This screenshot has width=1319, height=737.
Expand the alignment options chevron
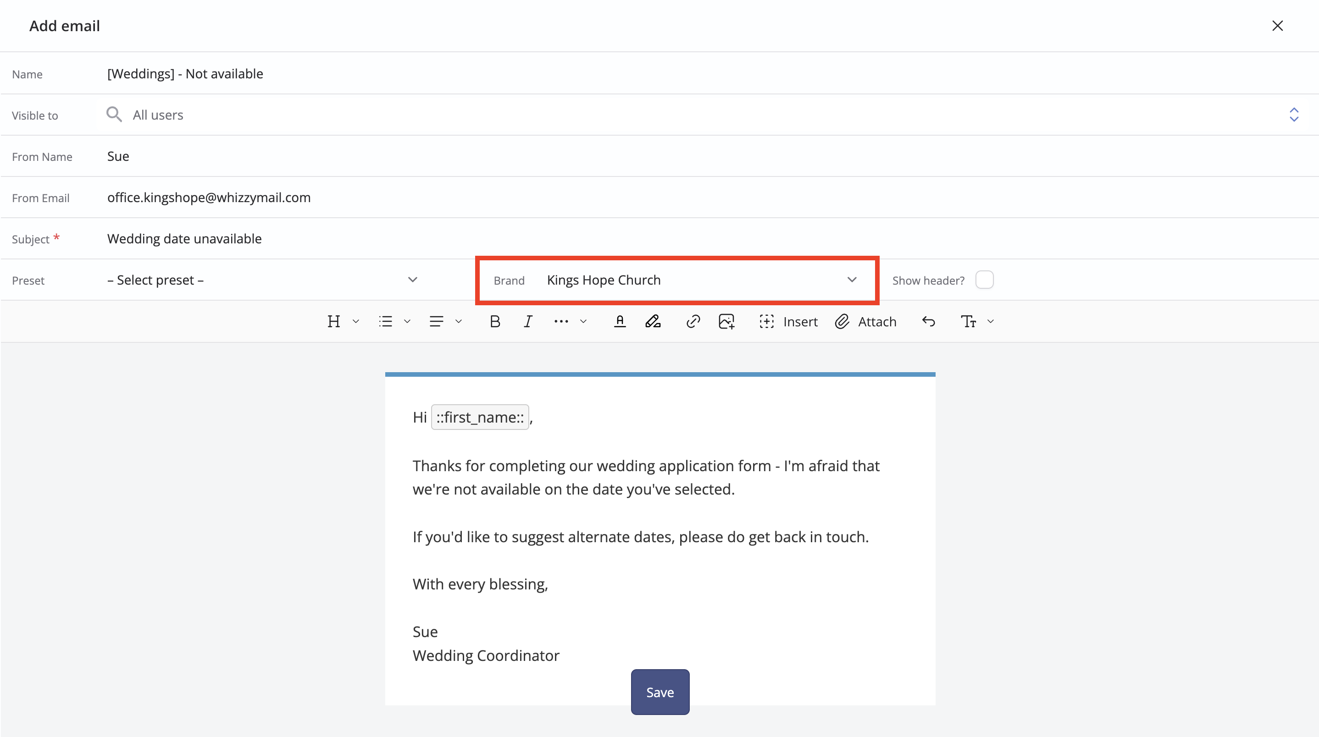click(x=459, y=321)
